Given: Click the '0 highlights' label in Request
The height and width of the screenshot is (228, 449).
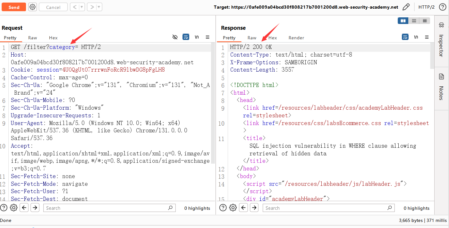Looking at the screenshot, I should 197,208.
